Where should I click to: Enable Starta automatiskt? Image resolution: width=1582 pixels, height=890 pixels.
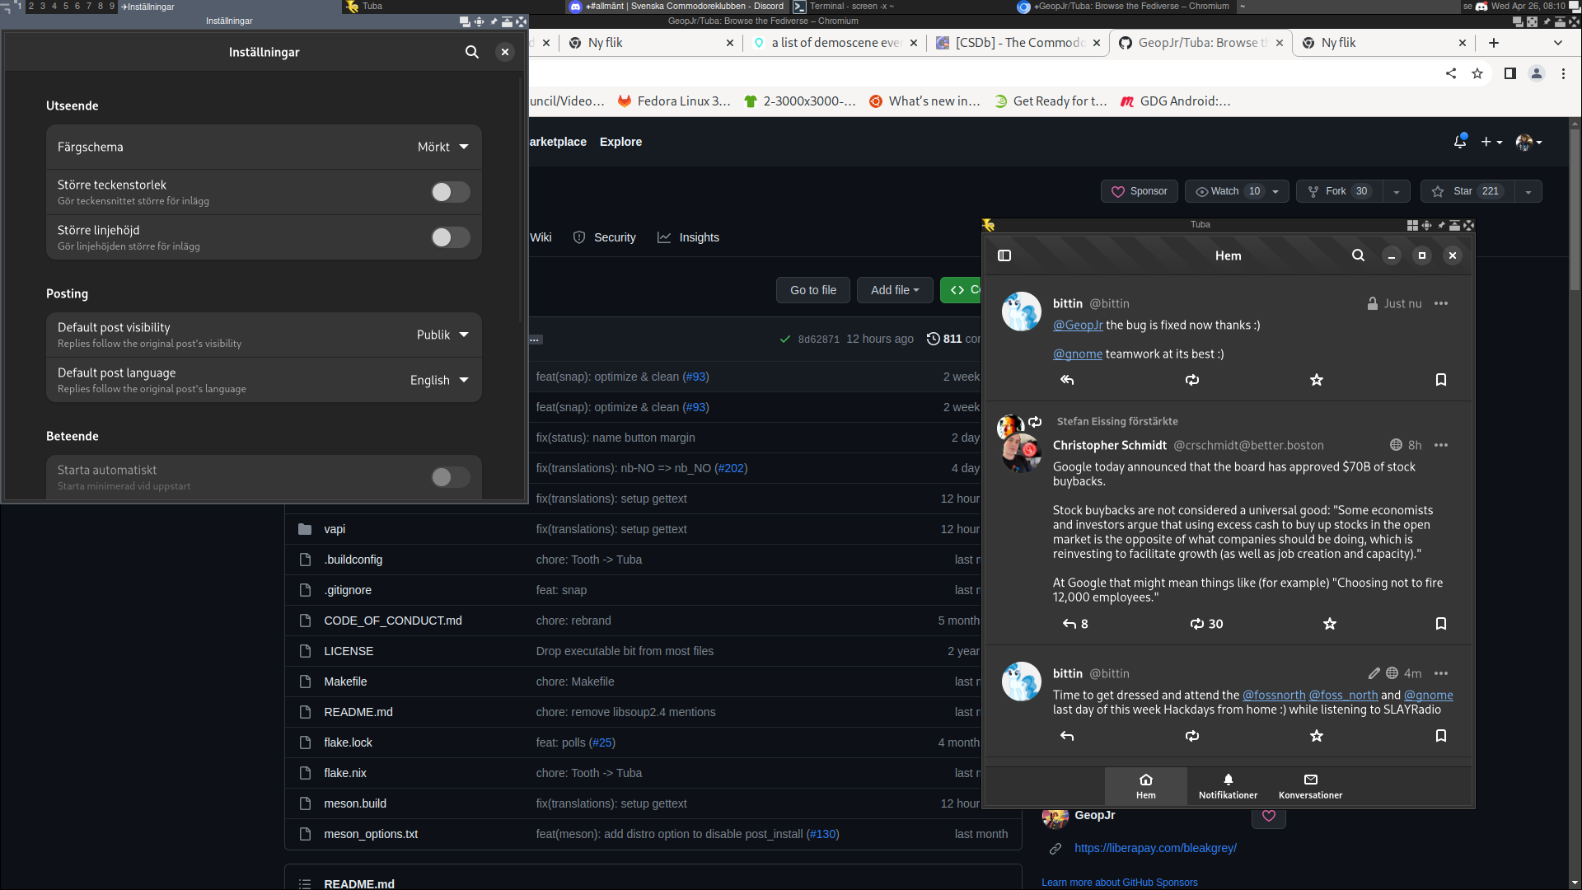[450, 477]
